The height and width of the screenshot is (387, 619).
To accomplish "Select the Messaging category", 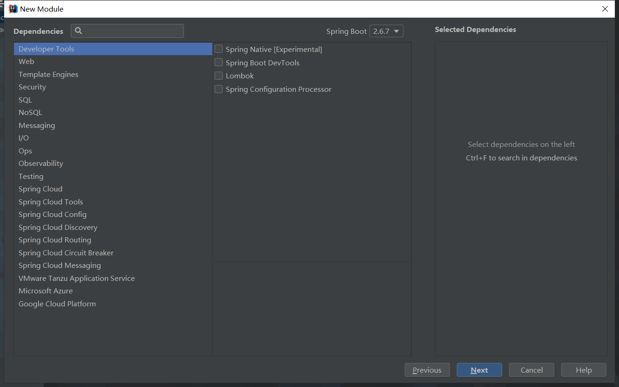I will pyautogui.click(x=113, y=125).
